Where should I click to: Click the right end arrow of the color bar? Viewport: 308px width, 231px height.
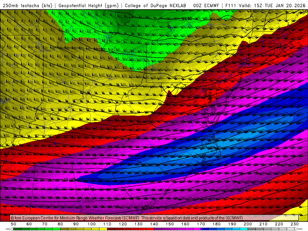pyautogui.click(x=299, y=229)
